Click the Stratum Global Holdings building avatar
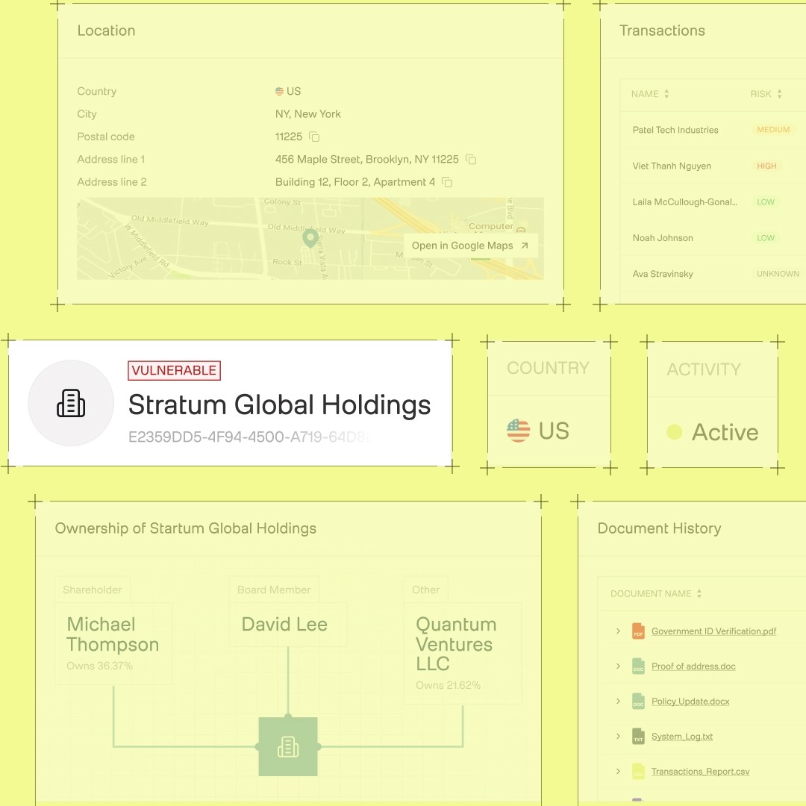The height and width of the screenshot is (806, 806). pos(71,403)
